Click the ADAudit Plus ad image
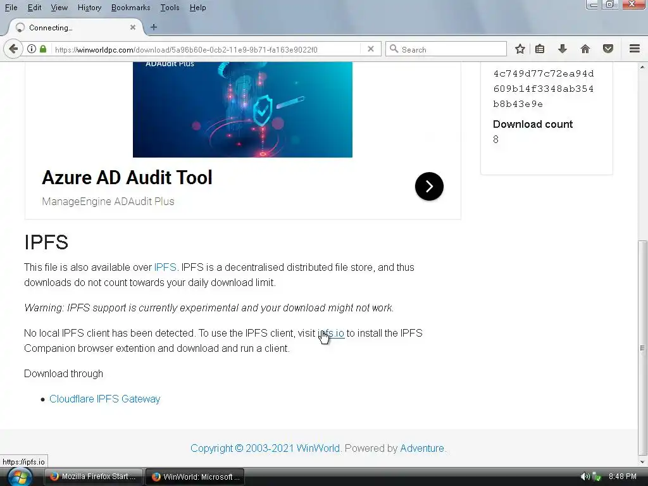The height and width of the screenshot is (486, 648). tap(242, 109)
